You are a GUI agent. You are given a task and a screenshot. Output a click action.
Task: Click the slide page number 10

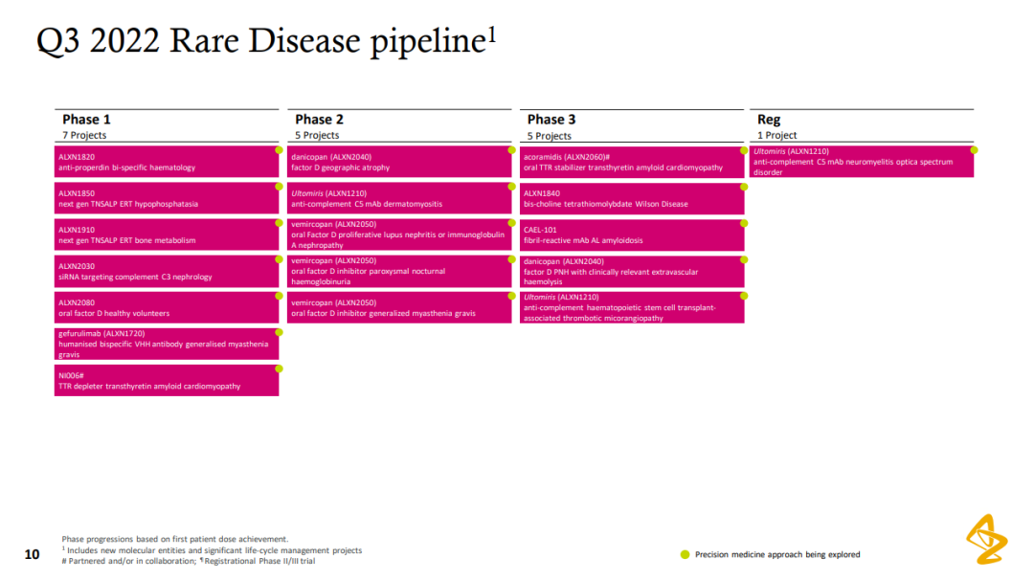(32, 554)
